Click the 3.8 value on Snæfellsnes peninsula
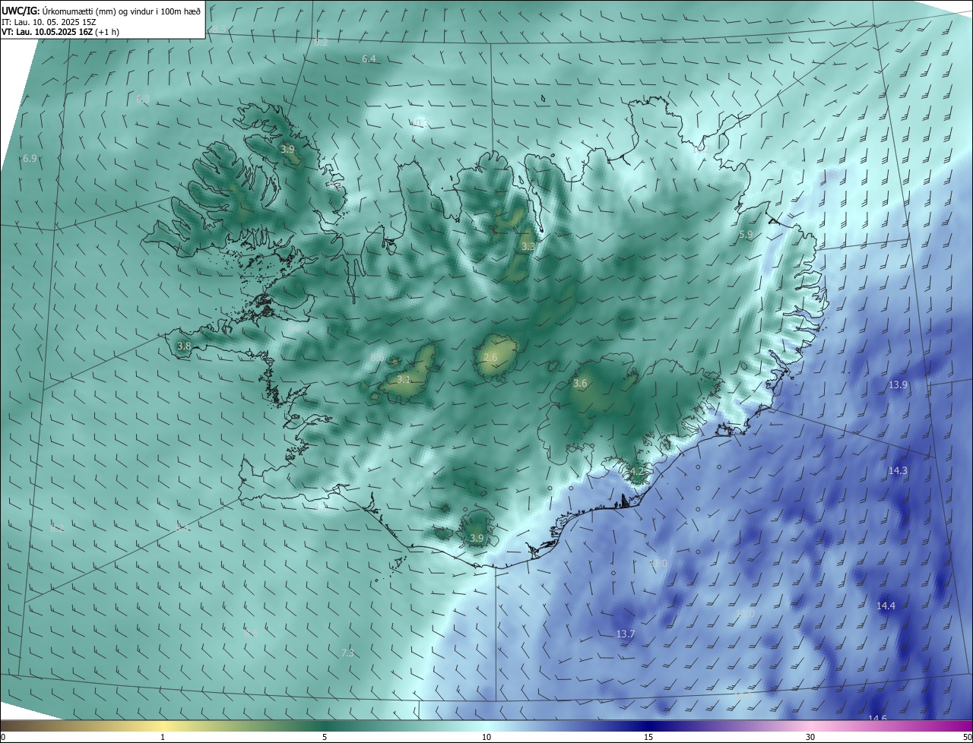 click(x=184, y=346)
